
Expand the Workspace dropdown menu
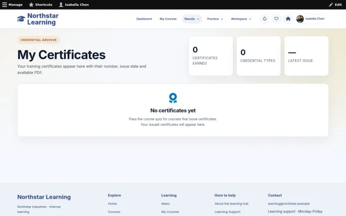(241, 19)
